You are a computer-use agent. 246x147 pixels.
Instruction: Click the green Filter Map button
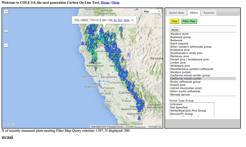coord(189,21)
